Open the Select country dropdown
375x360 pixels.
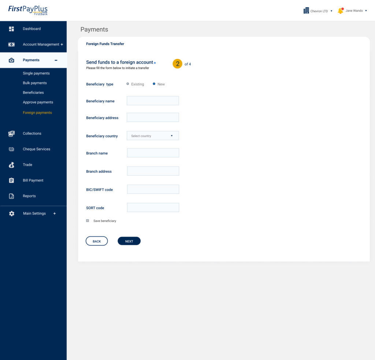[x=153, y=136]
